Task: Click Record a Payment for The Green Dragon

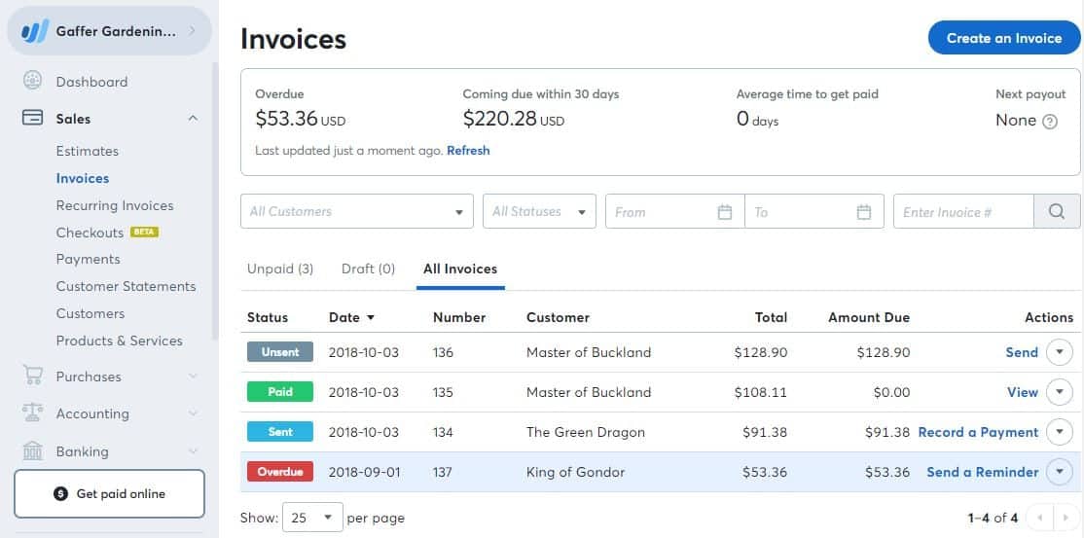Action: [x=978, y=432]
